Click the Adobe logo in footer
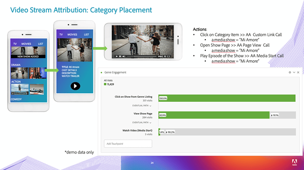The width and height of the screenshot is (304, 170). pos(295,162)
